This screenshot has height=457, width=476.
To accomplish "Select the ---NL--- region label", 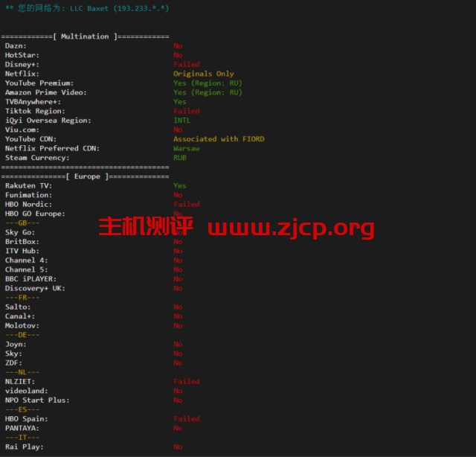I will click(22, 373).
